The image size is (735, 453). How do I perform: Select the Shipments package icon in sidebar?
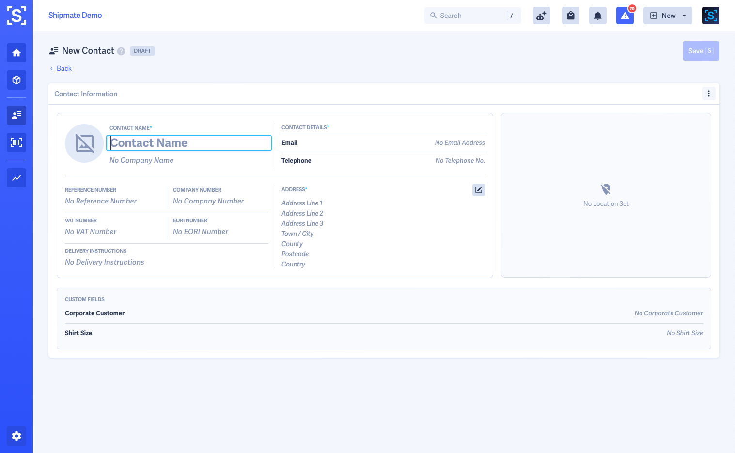(x=16, y=80)
